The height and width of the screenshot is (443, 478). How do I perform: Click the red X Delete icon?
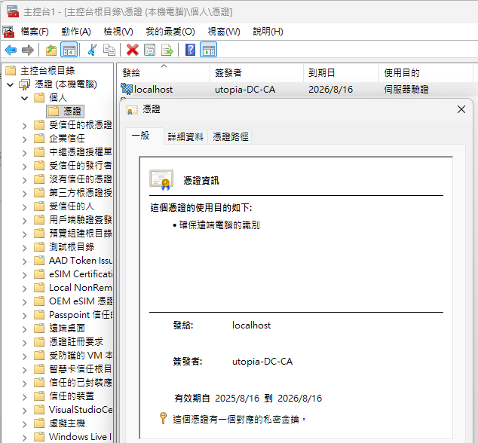pyautogui.click(x=132, y=50)
